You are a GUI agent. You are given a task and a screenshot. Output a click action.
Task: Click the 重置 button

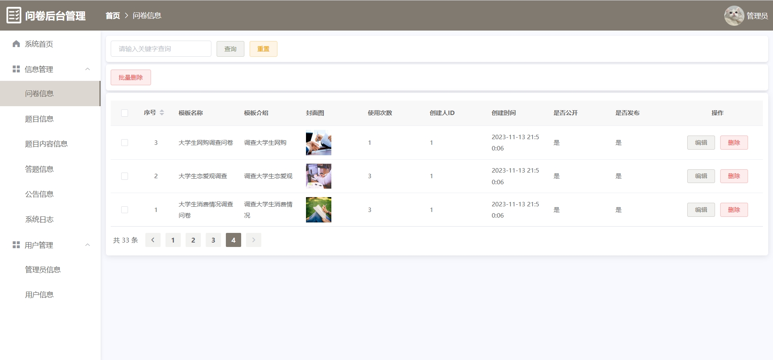pyautogui.click(x=263, y=49)
